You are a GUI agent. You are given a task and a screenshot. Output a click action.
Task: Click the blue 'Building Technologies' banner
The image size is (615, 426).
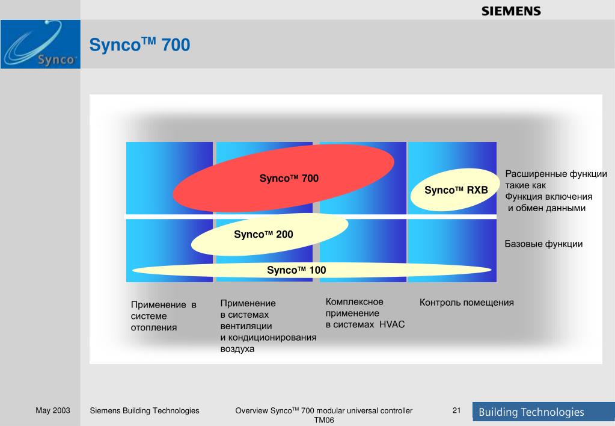pyautogui.click(x=543, y=412)
